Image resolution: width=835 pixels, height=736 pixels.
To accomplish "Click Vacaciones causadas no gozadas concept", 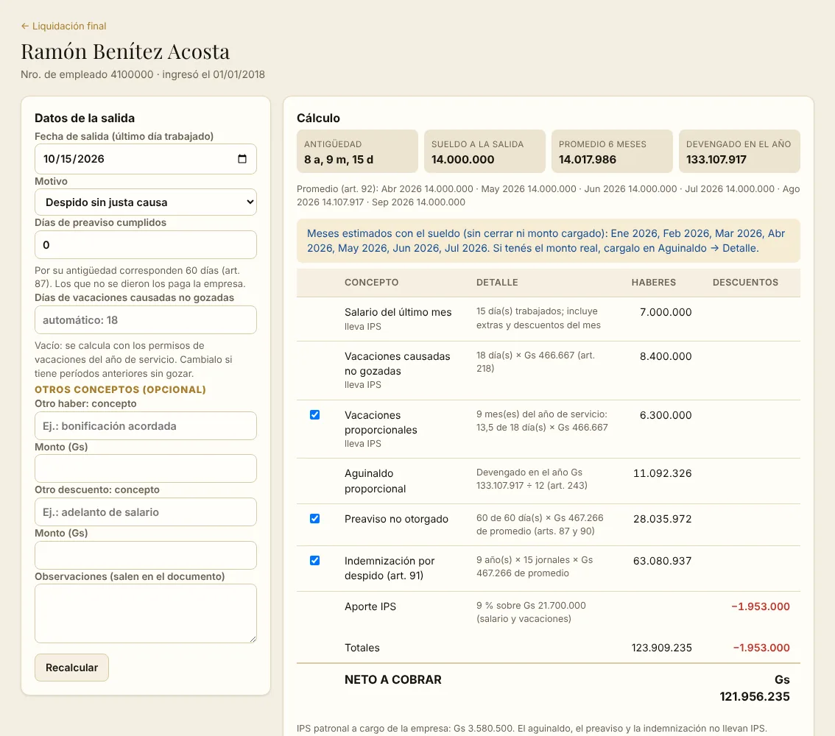I will pos(398,364).
